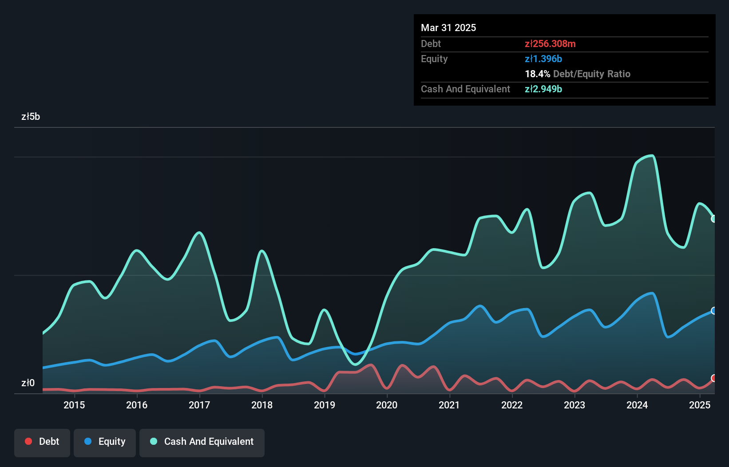Viewport: 729px width, 467px height.
Task: Click the zł256.308m Debt value
Action: [551, 44]
